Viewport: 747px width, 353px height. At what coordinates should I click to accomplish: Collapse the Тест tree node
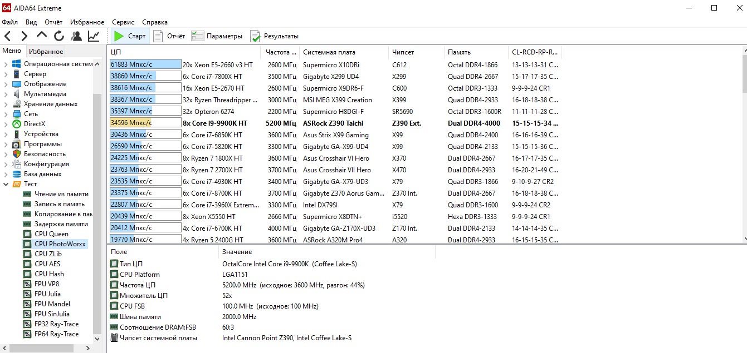[x=6, y=184]
